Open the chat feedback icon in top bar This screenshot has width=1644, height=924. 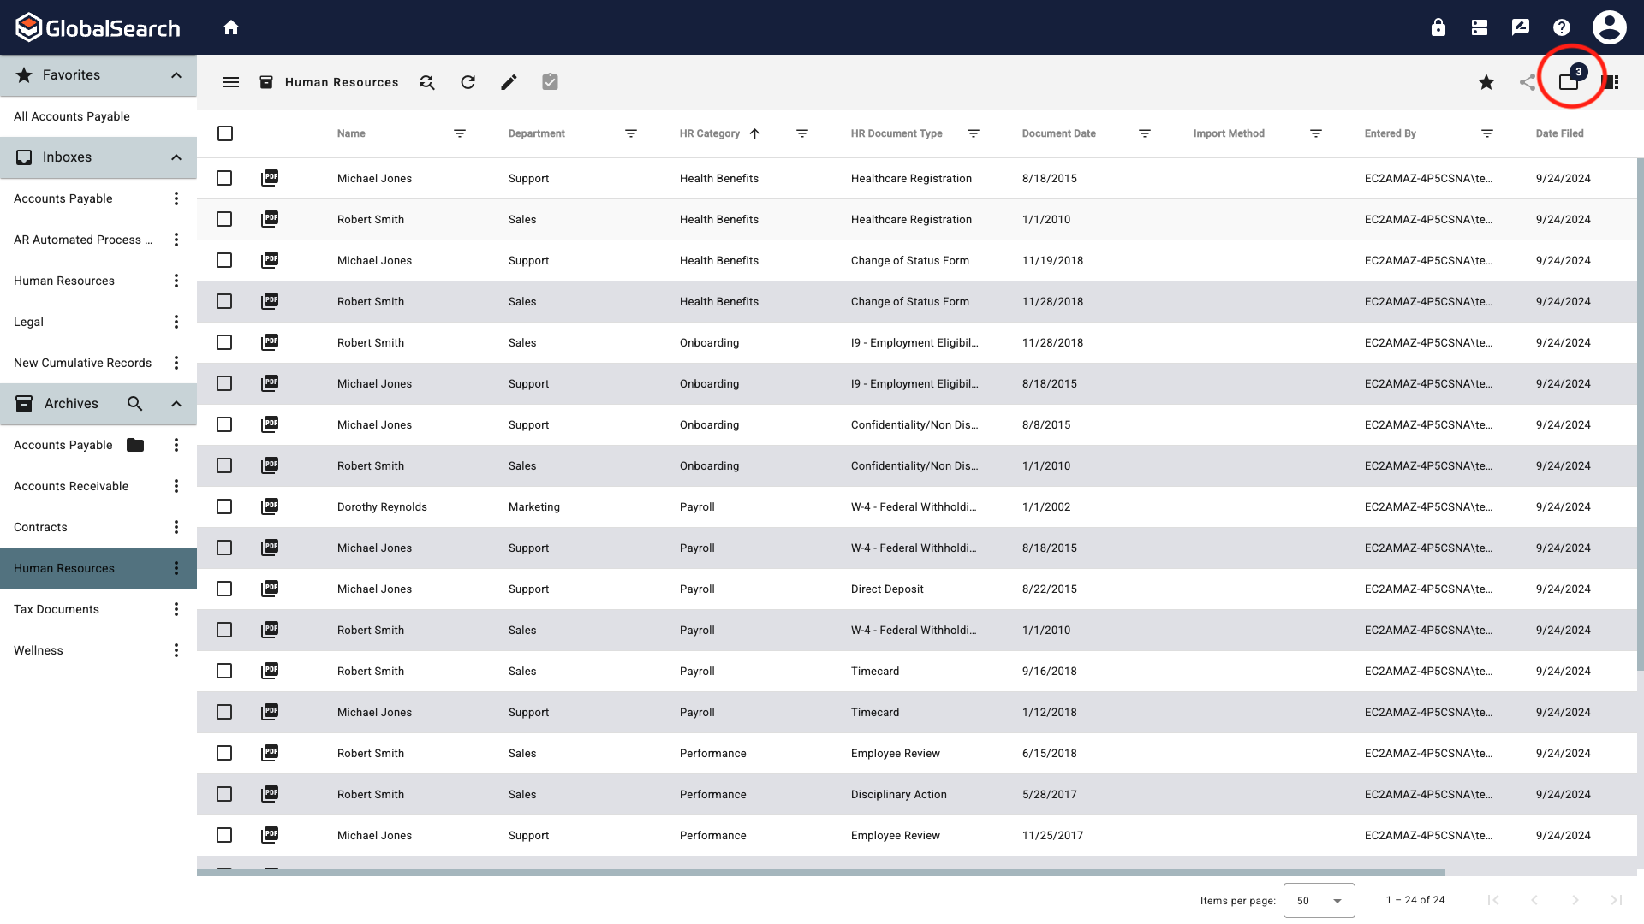[1521, 27]
